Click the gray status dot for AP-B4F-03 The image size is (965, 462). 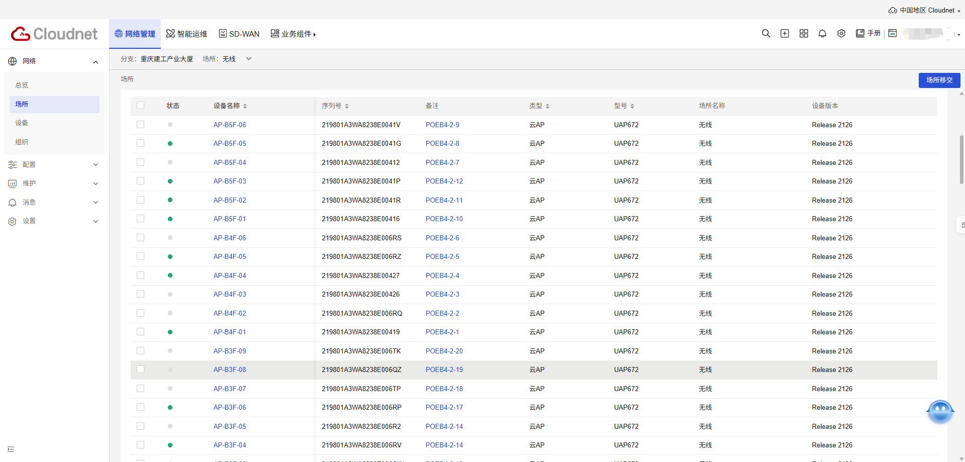[170, 294]
